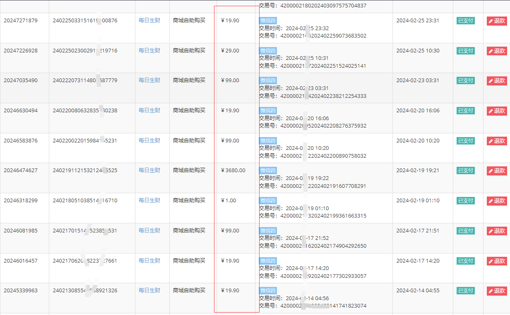Follow 每日生财 link for order 20246016457
The width and height of the screenshot is (510, 315).
149,261
